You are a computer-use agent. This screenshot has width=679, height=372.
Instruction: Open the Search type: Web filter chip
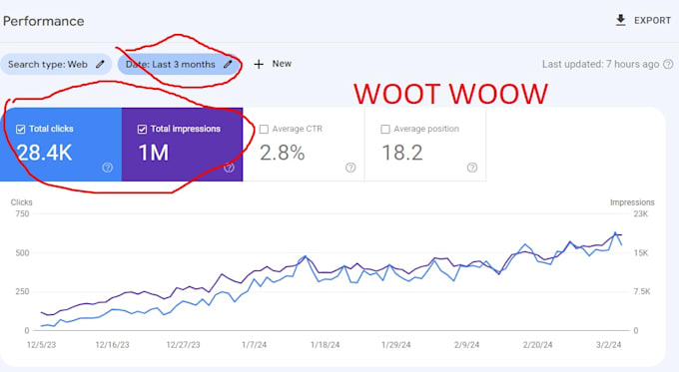(56, 64)
